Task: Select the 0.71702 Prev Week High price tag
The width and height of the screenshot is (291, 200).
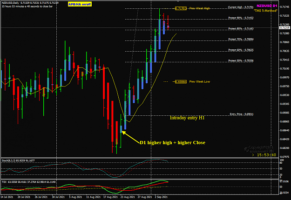Action: (181, 8)
